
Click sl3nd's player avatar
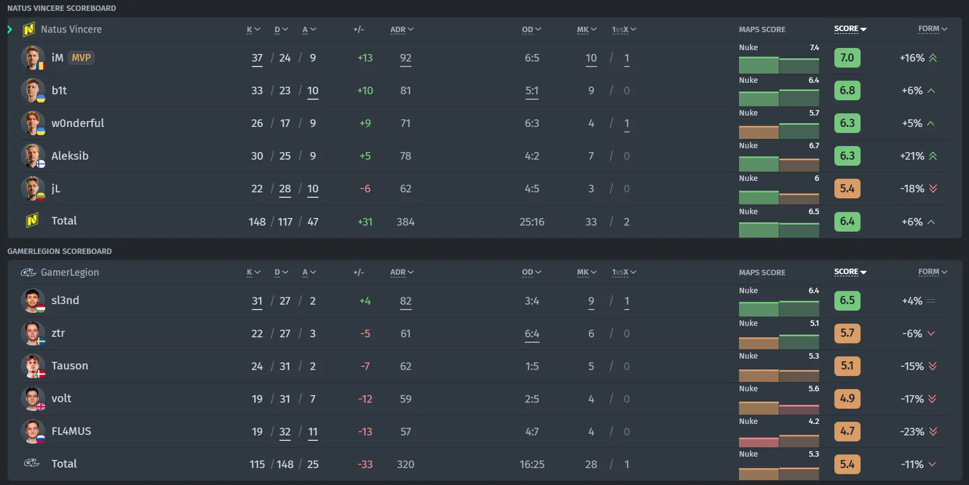pos(33,301)
